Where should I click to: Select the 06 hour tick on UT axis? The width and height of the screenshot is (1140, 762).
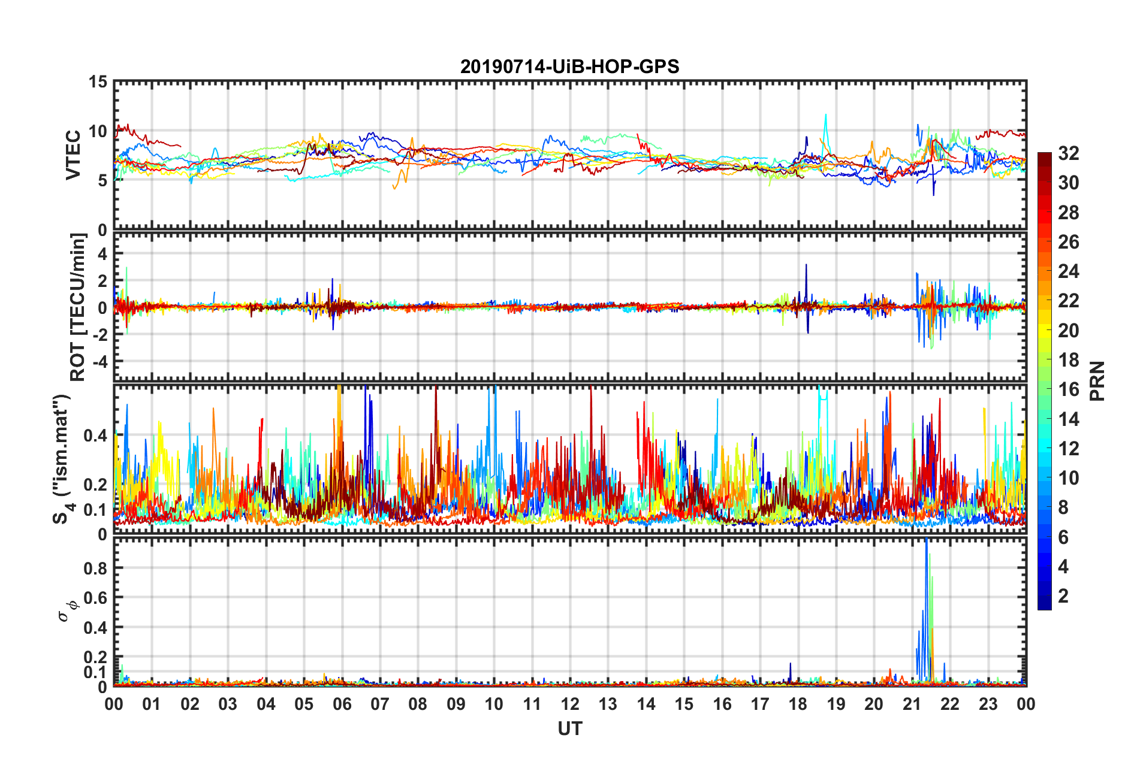click(342, 704)
